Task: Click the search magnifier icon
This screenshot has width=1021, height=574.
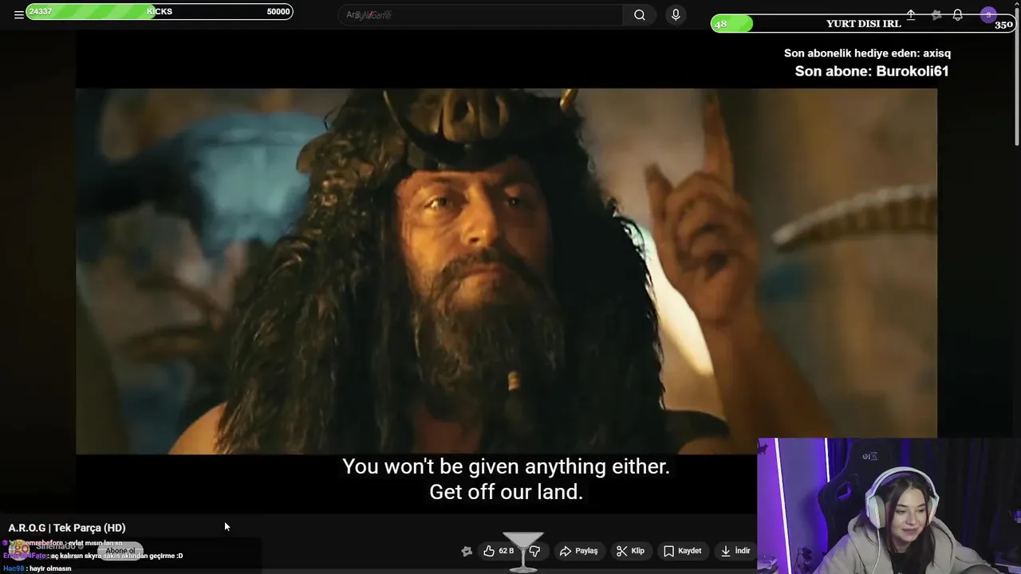Action: coord(640,14)
